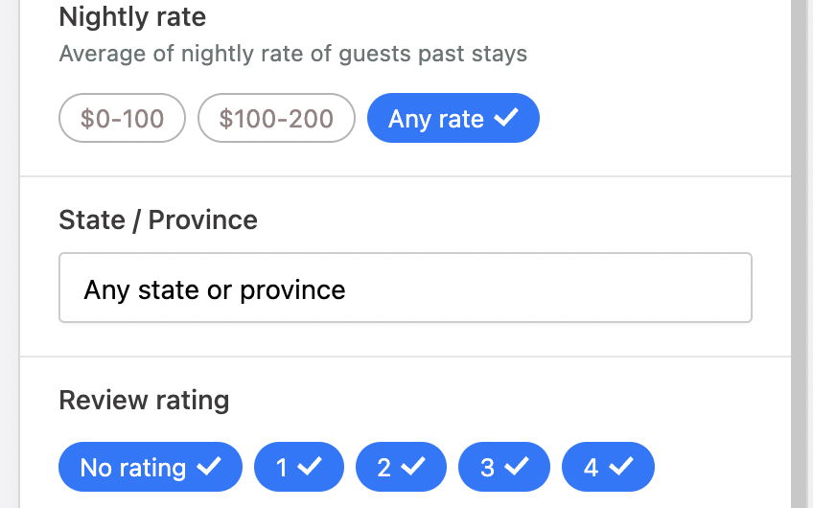The height and width of the screenshot is (508, 813).
Task: Click the Review rating section heading
Action: [x=144, y=400]
